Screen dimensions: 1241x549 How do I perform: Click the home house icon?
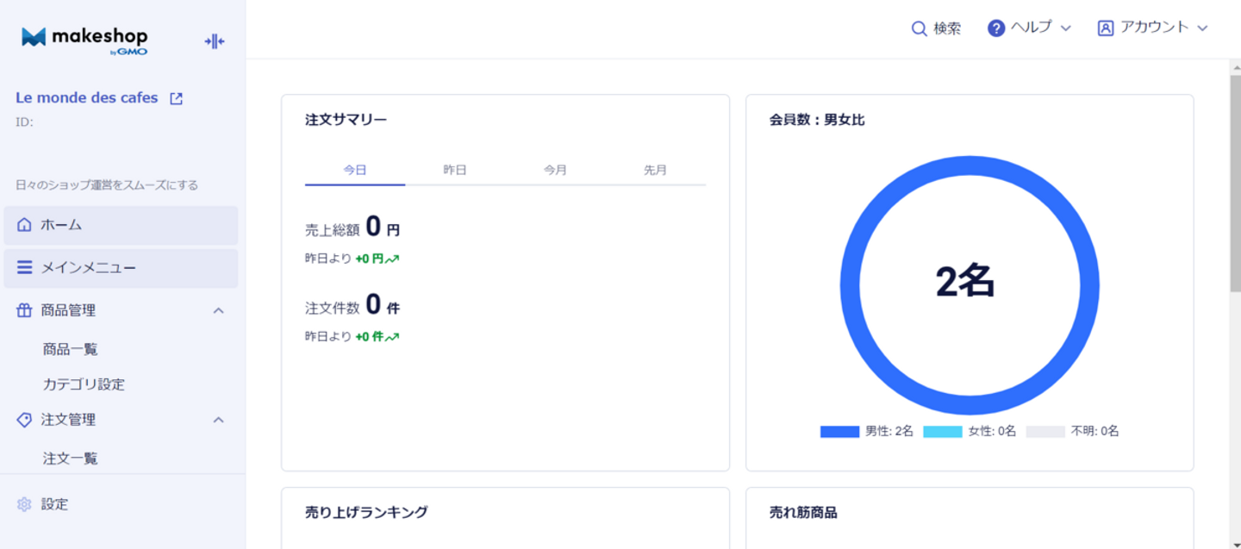click(24, 225)
